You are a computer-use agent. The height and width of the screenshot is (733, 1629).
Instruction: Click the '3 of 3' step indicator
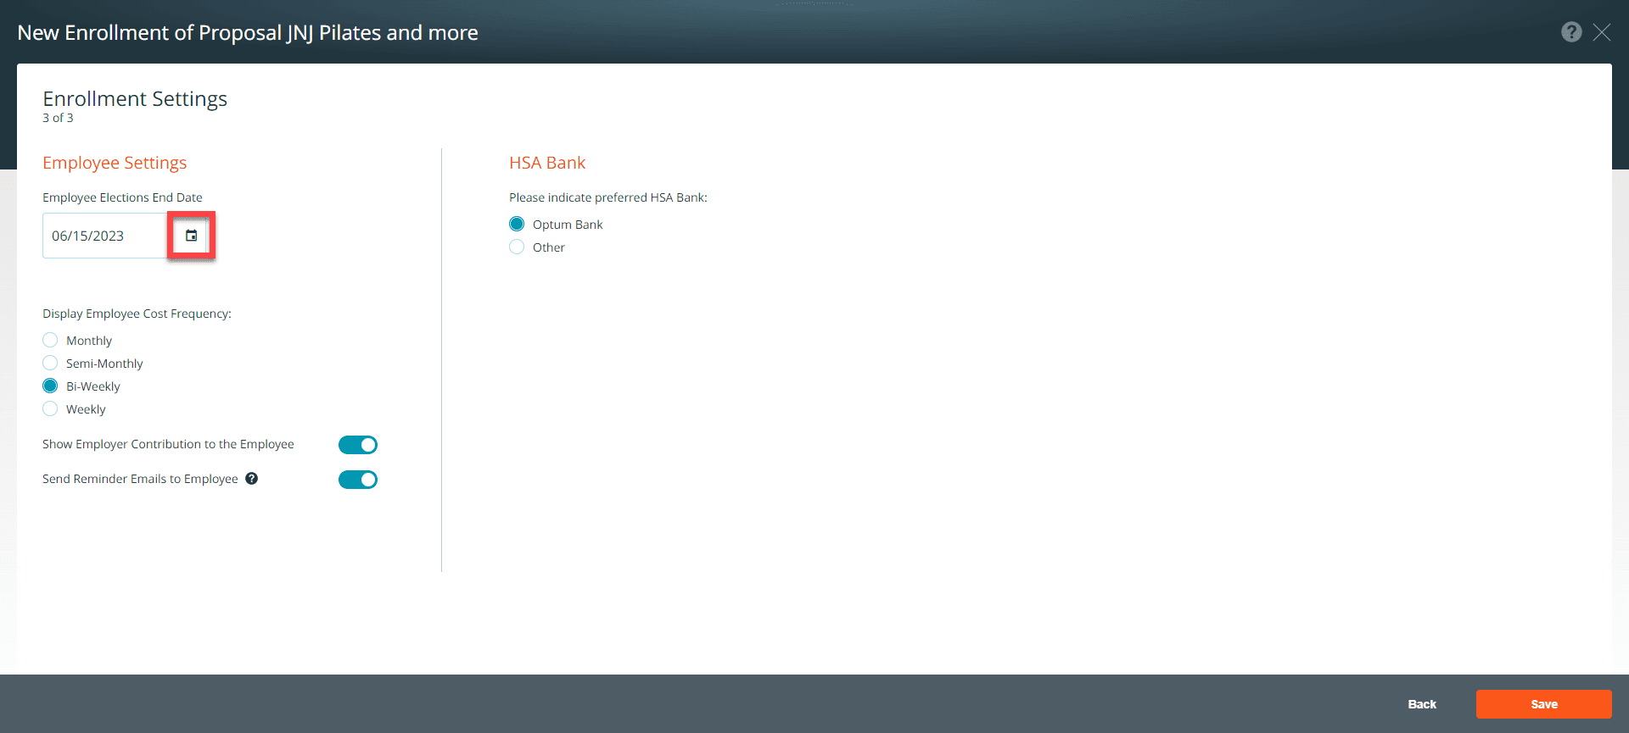(x=58, y=119)
